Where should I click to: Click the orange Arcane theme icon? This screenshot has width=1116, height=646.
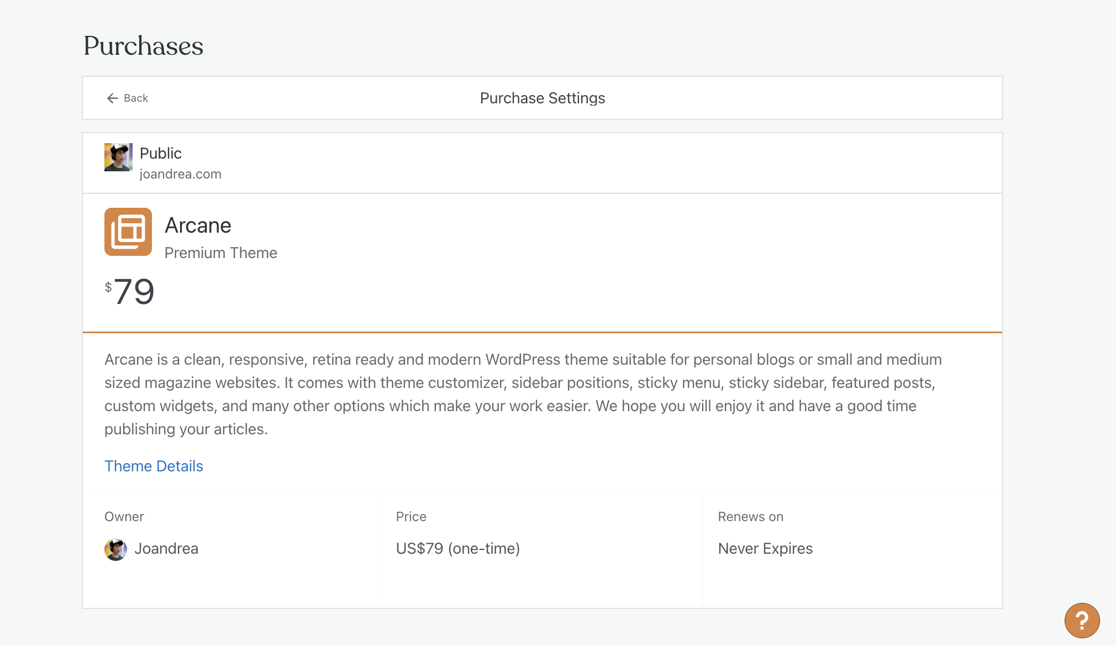tap(128, 232)
